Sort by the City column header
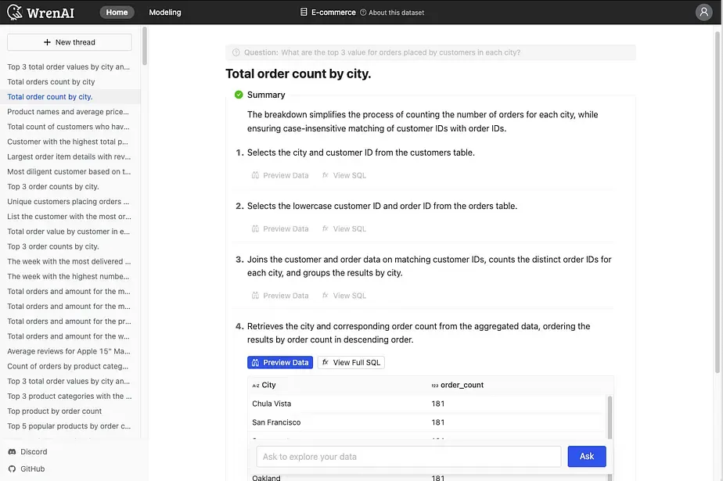723x481 pixels. (268, 385)
